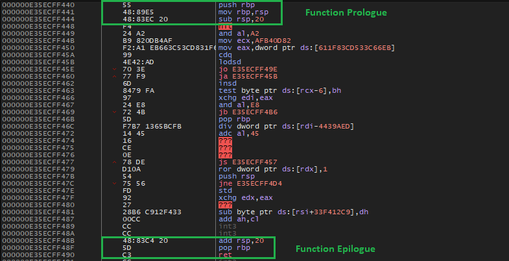Click the jump arrow beside '75 56'

pos(114,183)
